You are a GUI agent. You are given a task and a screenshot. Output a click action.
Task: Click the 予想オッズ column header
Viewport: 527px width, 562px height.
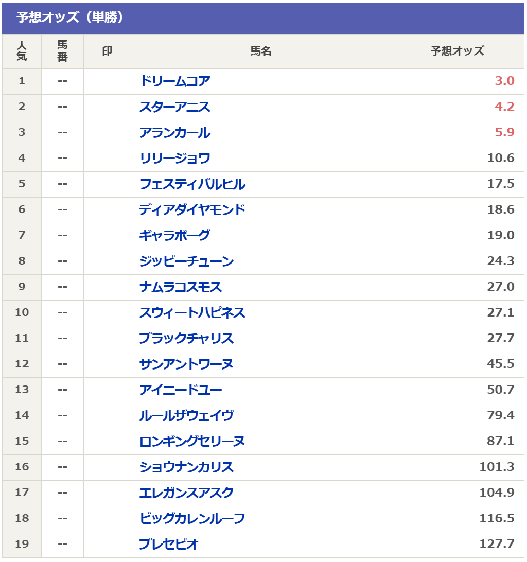(x=457, y=51)
